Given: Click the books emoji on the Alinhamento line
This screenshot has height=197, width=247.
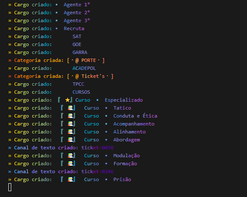Looking at the screenshot, I should 70,132.
